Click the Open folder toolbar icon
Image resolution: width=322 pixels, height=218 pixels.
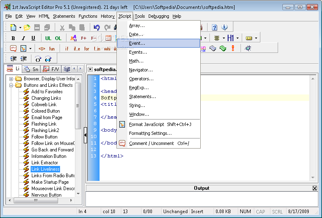(27, 27)
